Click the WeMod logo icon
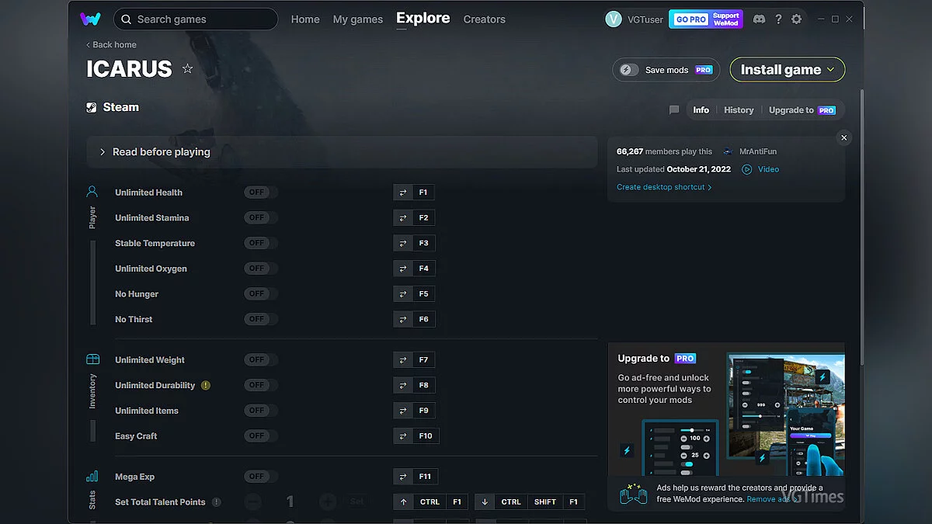The height and width of the screenshot is (524, 932). coord(90,19)
